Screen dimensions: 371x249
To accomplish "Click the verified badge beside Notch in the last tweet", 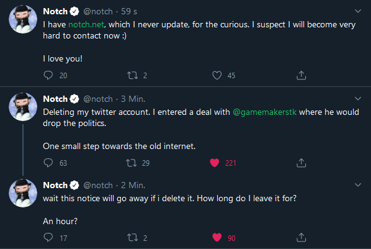I will (74, 185).
